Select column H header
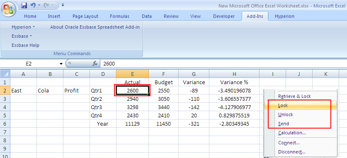Viewport: 347px width, 158px height. 234,74
